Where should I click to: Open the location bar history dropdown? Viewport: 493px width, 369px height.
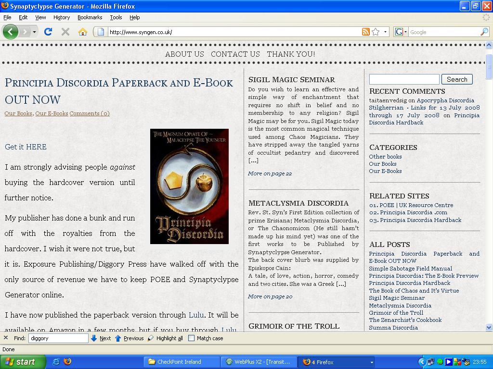pos(385,32)
